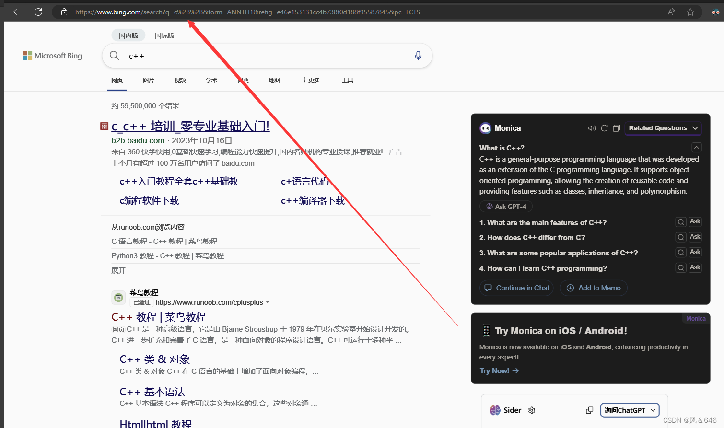Click the runoob site favicon
Viewport: 724px width, 428px height.
tap(118, 298)
